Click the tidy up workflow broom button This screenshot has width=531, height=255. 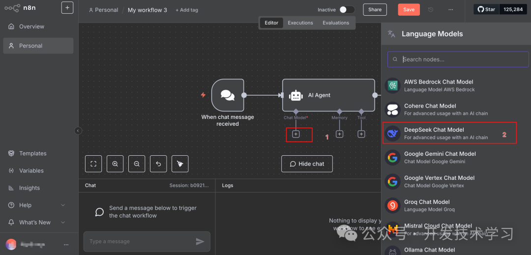click(180, 164)
